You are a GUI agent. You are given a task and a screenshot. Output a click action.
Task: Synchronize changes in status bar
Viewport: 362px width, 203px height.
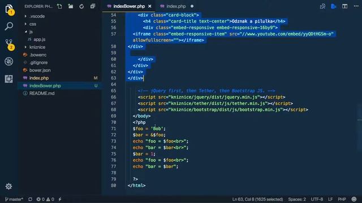(30, 199)
